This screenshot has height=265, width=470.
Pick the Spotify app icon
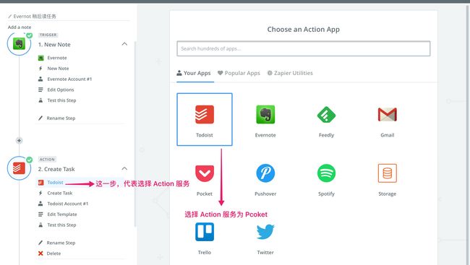(326, 173)
